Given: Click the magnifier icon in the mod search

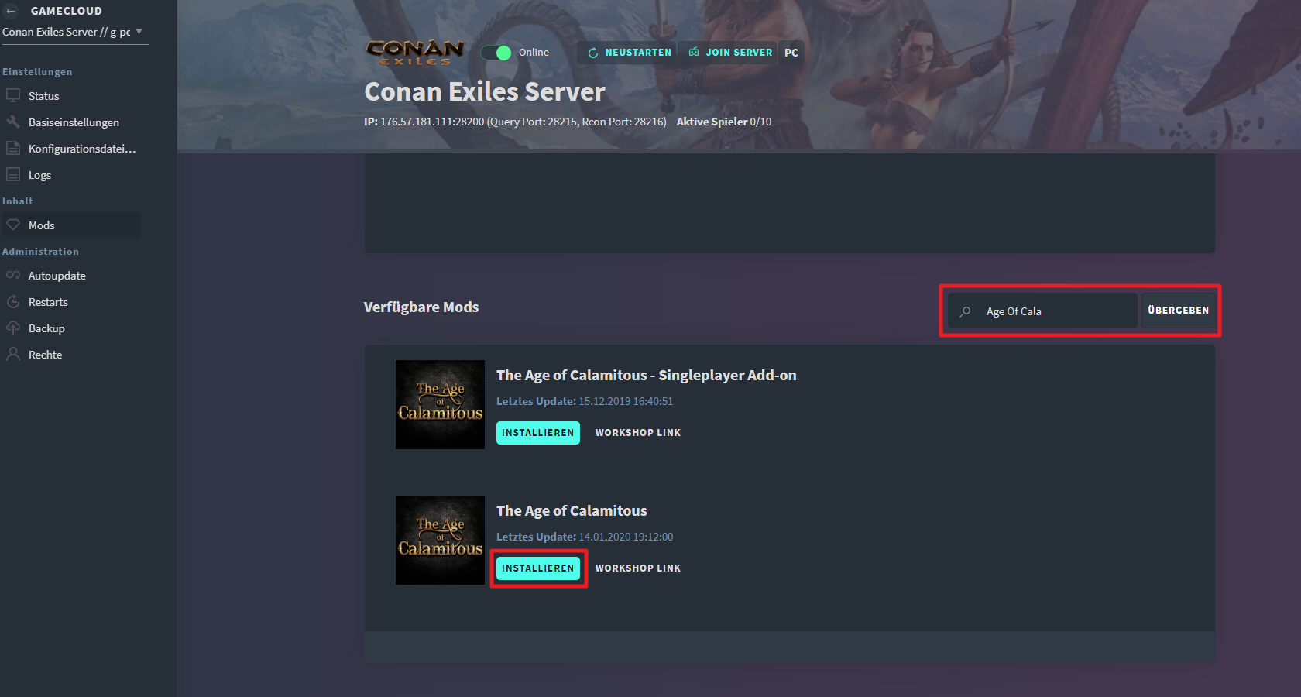Looking at the screenshot, I should (966, 311).
